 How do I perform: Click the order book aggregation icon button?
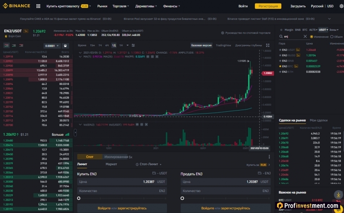tap(65, 46)
